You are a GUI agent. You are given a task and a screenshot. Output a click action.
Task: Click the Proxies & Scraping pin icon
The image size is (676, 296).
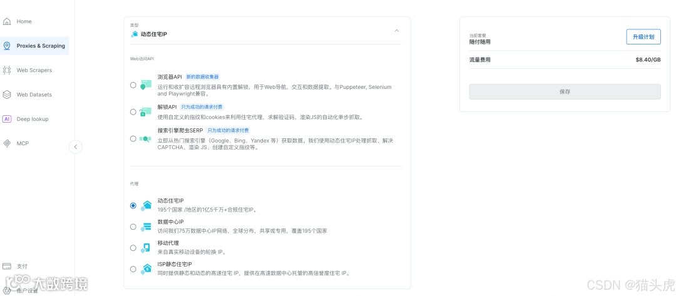[7, 46]
